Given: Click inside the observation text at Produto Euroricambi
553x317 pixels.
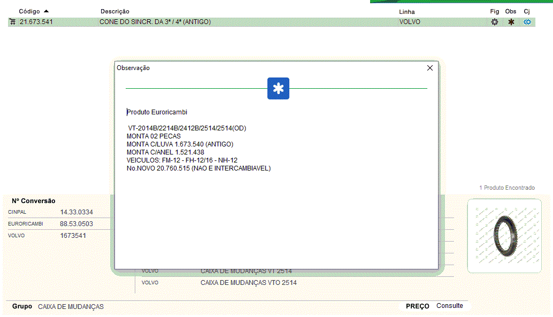Looking at the screenshot, I should pyautogui.click(x=157, y=112).
